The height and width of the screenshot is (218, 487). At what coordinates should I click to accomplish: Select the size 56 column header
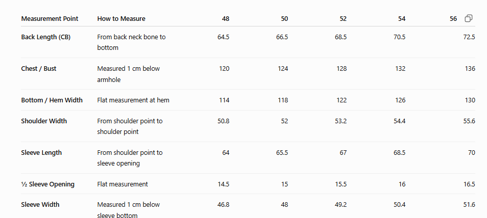(453, 19)
